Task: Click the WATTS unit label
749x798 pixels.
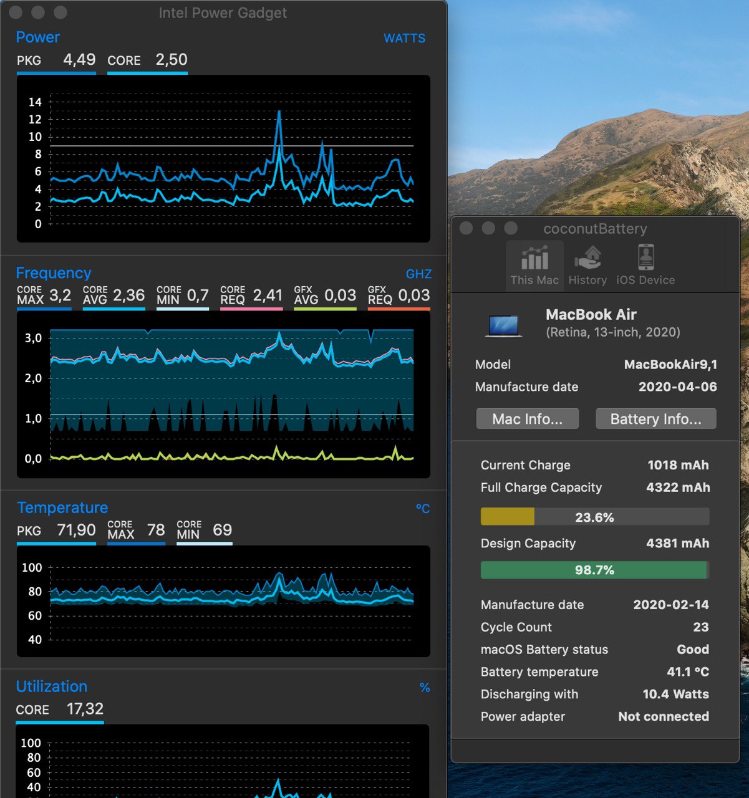Action: click(x=405, y=39)
